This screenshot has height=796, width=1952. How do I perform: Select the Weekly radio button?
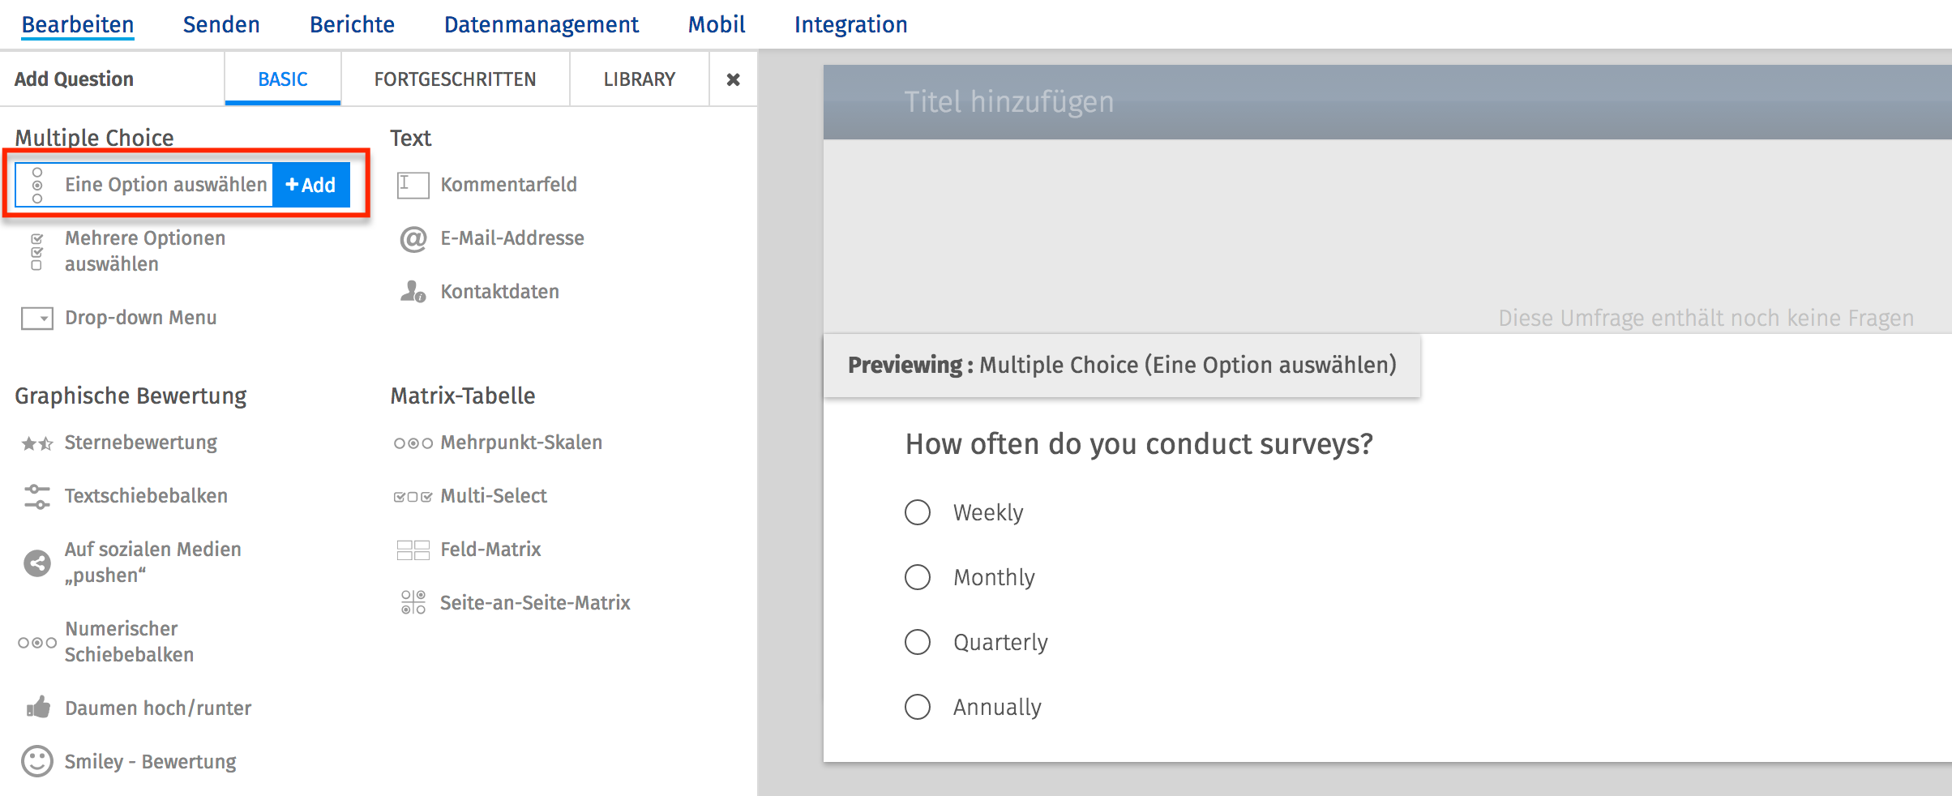(917, 512)
